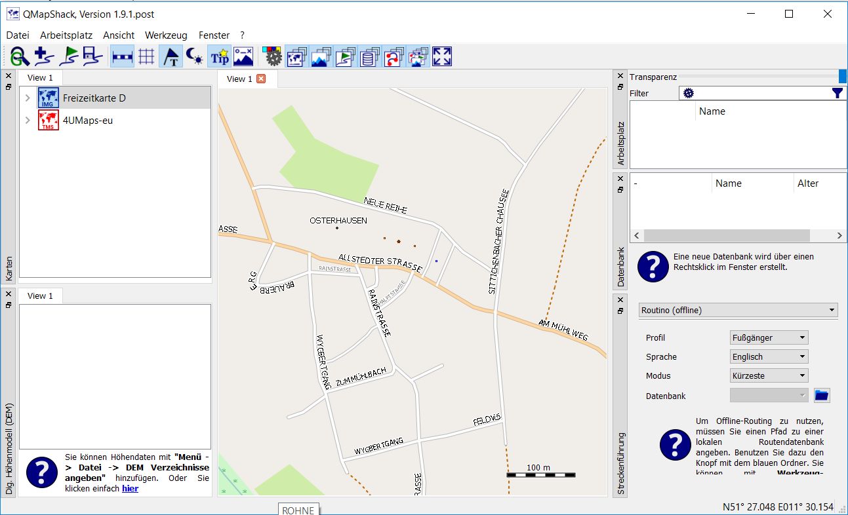Toggle the map grid overlay
The height and width of the screenshot is (515, 848).
[146, 56]
